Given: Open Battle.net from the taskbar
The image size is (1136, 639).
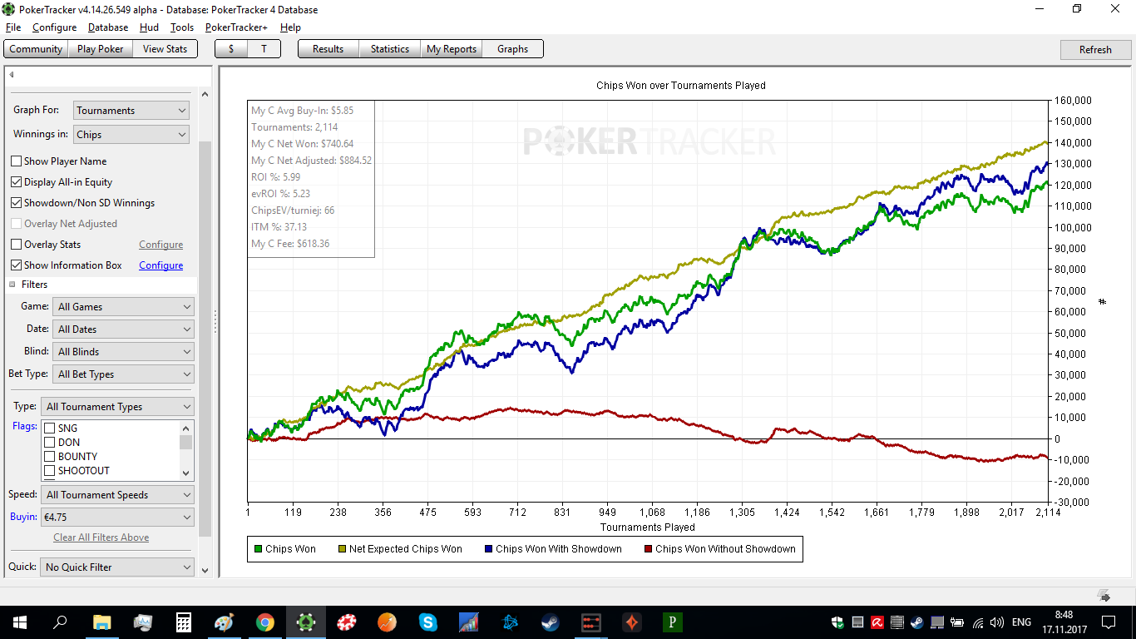Looking at the screenshot, I should click(x=510, y=622).
